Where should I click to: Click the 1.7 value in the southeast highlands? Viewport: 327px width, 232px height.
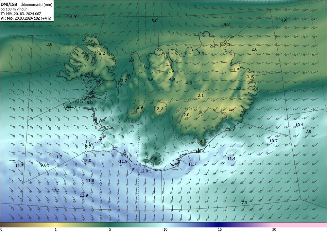coord(232,109)
